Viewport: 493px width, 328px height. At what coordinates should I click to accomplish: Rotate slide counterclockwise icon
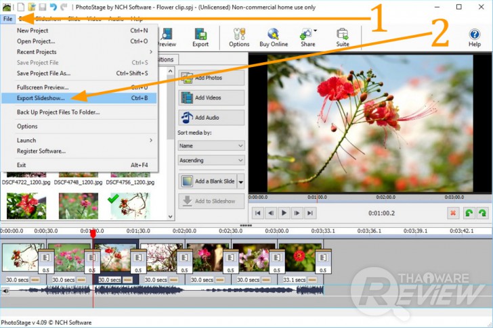469,213
